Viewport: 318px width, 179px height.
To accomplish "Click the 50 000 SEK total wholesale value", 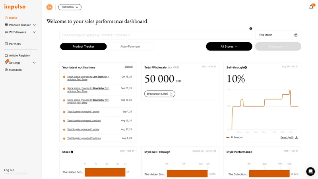I will click(x=163, y=79).
